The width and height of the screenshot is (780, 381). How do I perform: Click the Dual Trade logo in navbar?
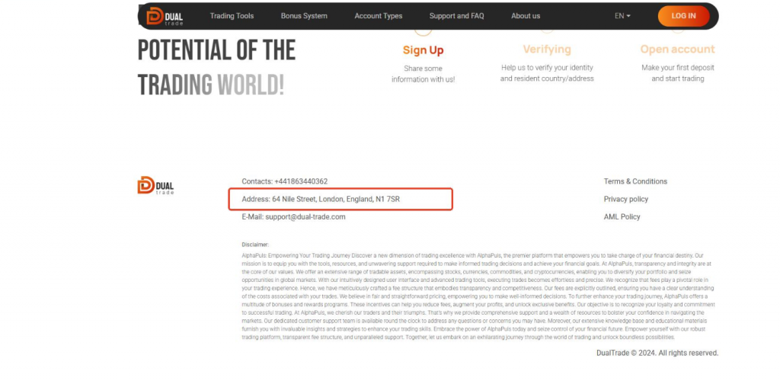(165, 17)
